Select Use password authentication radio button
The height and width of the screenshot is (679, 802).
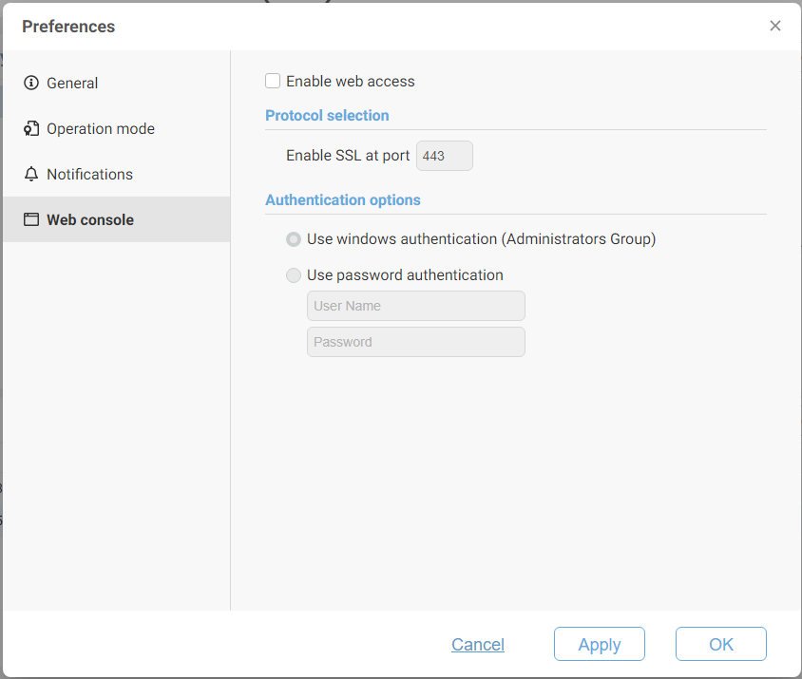[293, 275]
